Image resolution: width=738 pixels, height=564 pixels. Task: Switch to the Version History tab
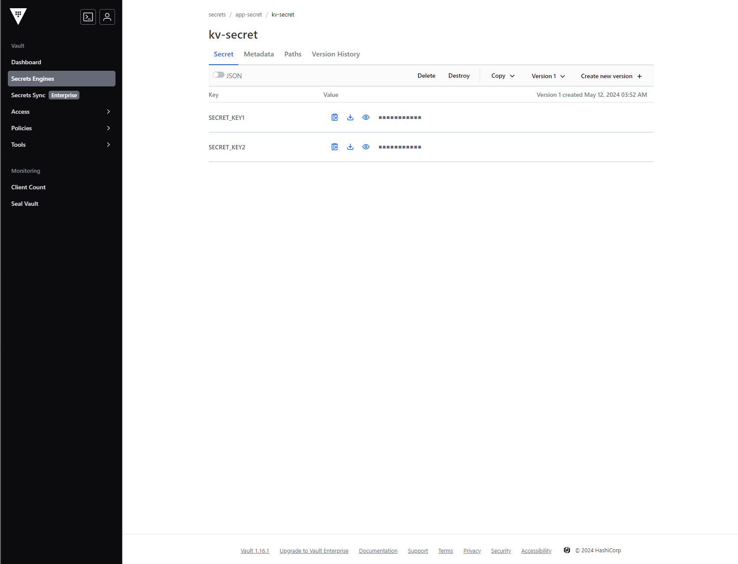336,54
